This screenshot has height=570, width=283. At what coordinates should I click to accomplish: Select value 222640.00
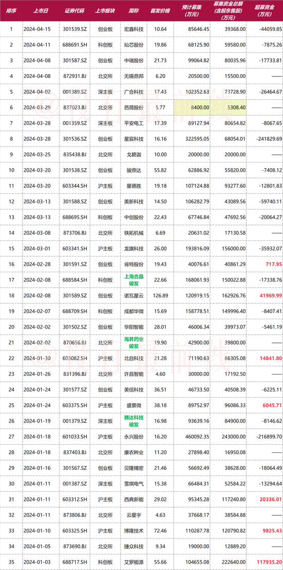click(234, 562)
